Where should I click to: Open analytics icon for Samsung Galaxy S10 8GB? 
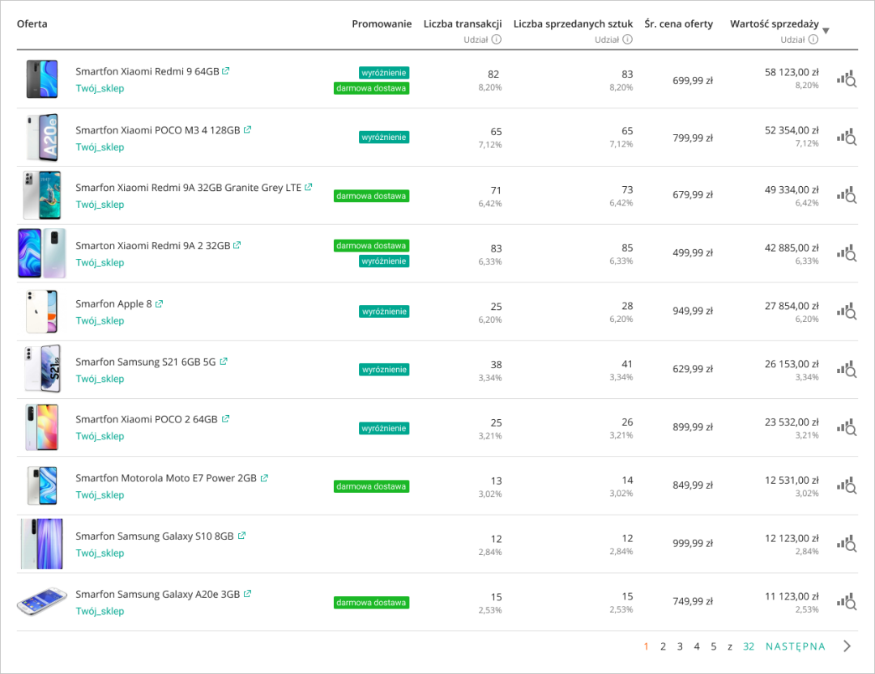tap(846, 544)
